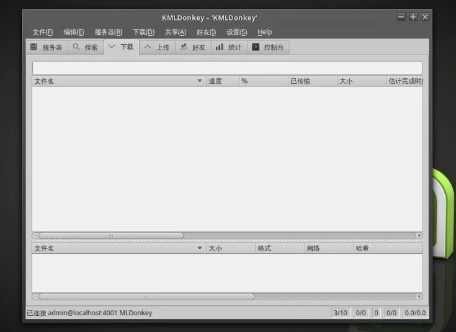The width and height of the screenshot is (456, 332).
Task: Toggle sort arrow on upper 文件名 column
Action: pyautogui.click(x=200, y=81)
